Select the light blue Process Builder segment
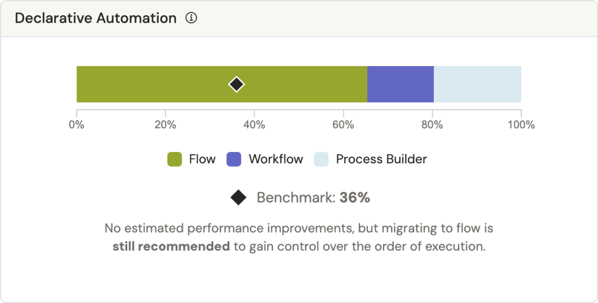 coord(477,84)
